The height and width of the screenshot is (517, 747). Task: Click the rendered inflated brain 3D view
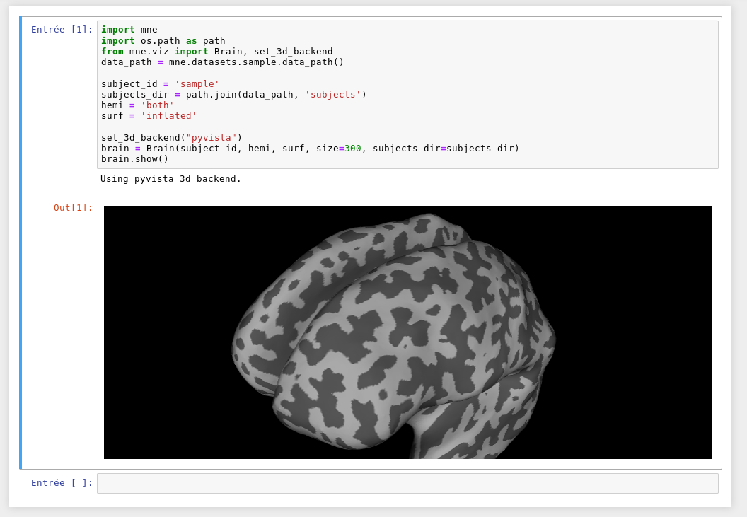pos(407,332)
